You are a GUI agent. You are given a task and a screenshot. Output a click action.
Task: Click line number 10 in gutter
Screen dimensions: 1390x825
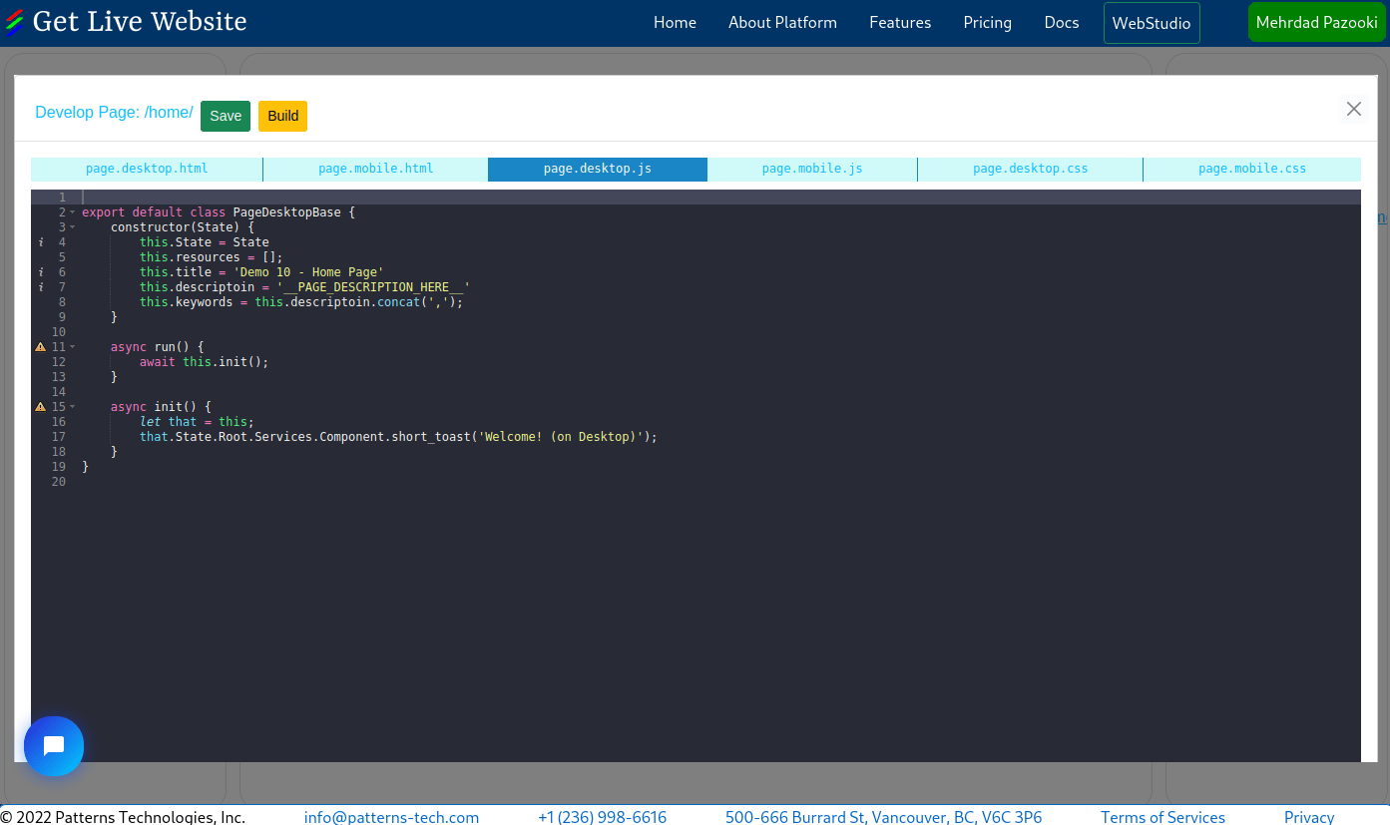click(58, 332)
